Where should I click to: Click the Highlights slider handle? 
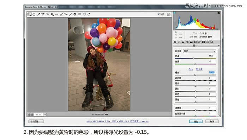tap(195, 86)
